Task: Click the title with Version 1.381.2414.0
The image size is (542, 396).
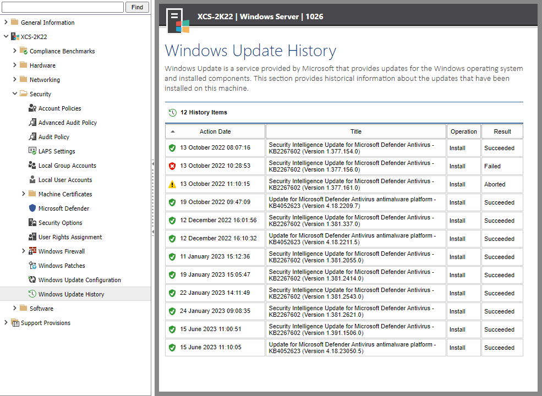Action: tap(351, 275)
